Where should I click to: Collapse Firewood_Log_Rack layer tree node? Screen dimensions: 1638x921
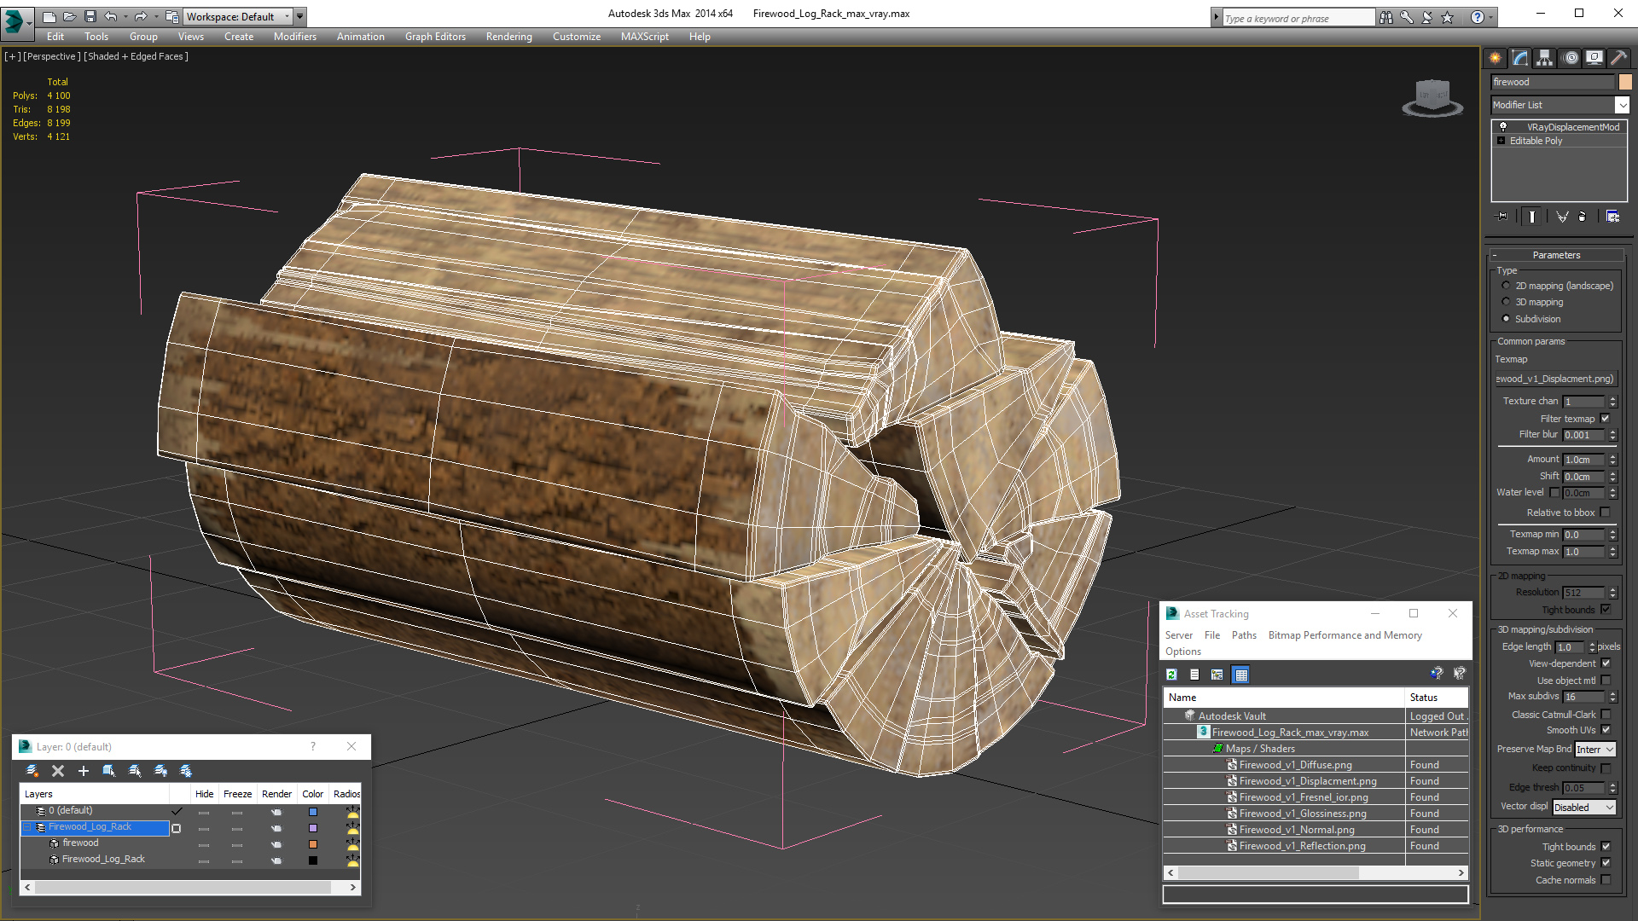coord(27,827)
